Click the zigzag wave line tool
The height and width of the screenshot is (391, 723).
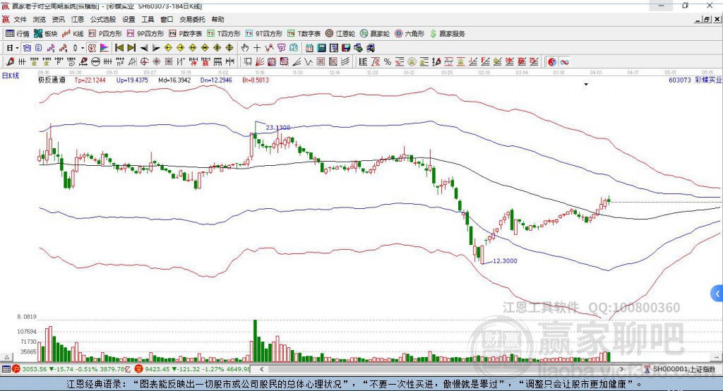tap(308, 62)
